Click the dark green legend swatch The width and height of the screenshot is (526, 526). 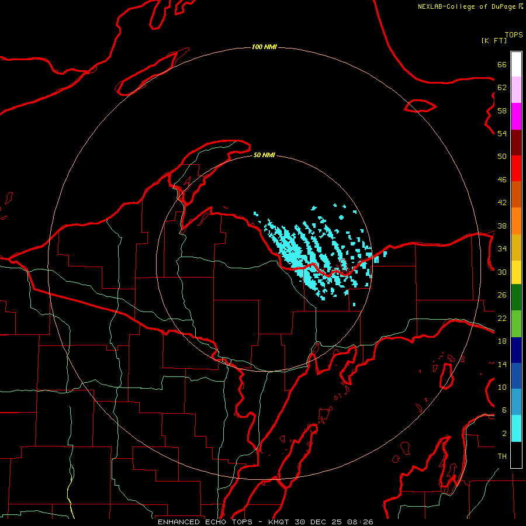point(516,297)
